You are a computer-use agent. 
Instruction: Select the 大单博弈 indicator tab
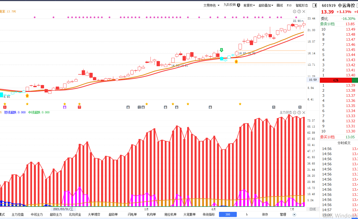coord(94,214)
